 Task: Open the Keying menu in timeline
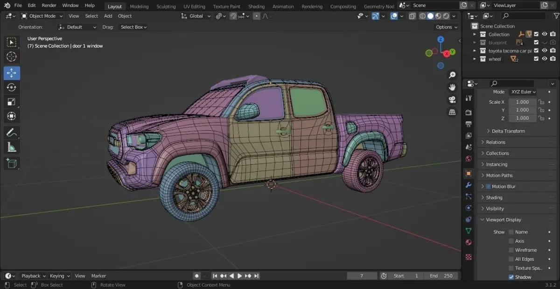60,276
